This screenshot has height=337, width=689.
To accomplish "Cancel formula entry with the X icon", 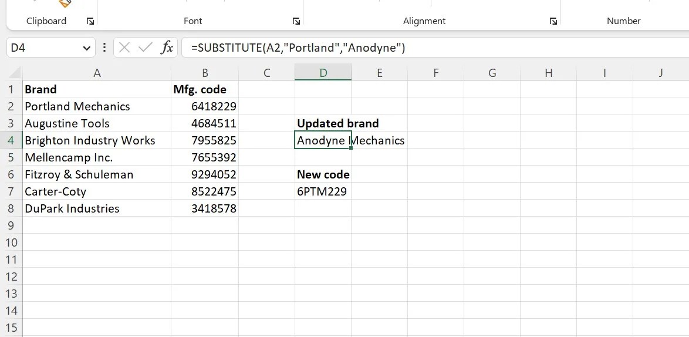I will [124, 48].
